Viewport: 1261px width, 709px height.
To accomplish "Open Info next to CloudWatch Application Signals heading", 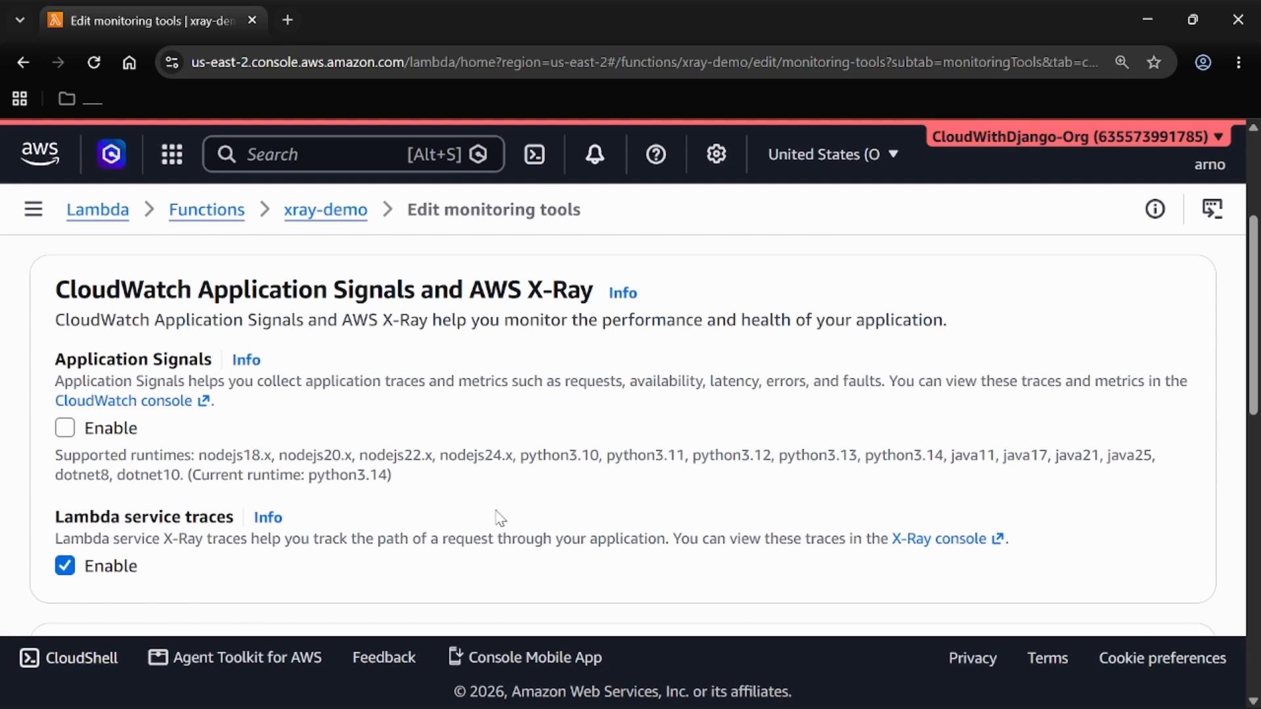I will click(x=623, y=293).
